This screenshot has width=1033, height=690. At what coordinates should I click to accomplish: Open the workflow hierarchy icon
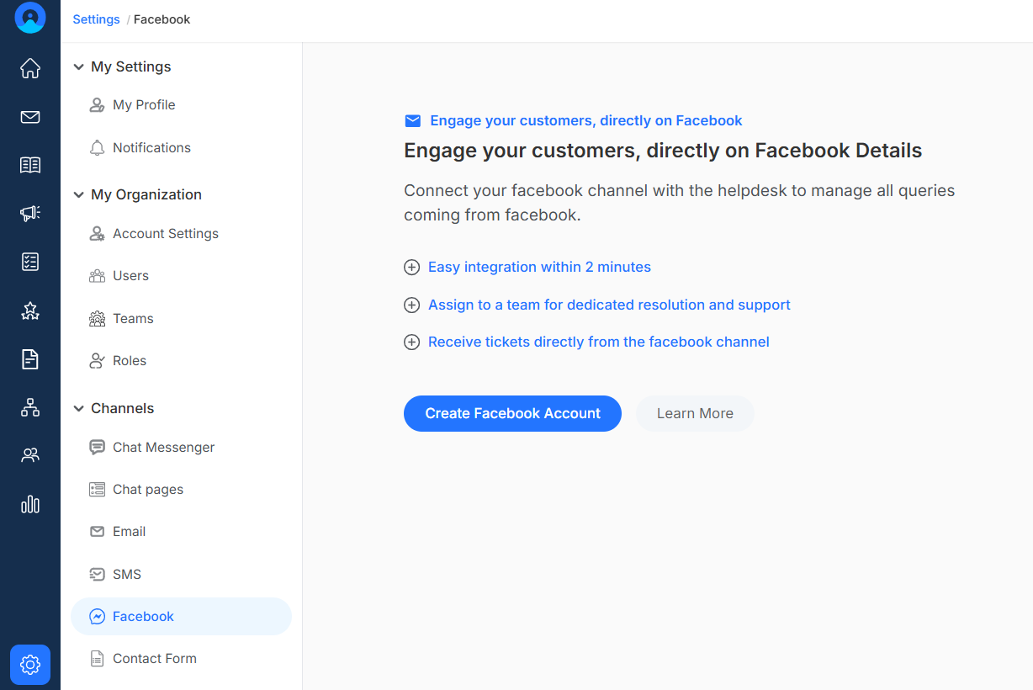[30, 408]
